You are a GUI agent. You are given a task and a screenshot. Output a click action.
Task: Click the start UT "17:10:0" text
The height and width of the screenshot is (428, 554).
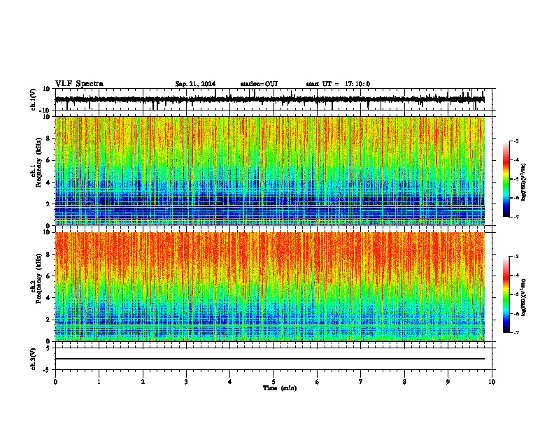[357, 84]
